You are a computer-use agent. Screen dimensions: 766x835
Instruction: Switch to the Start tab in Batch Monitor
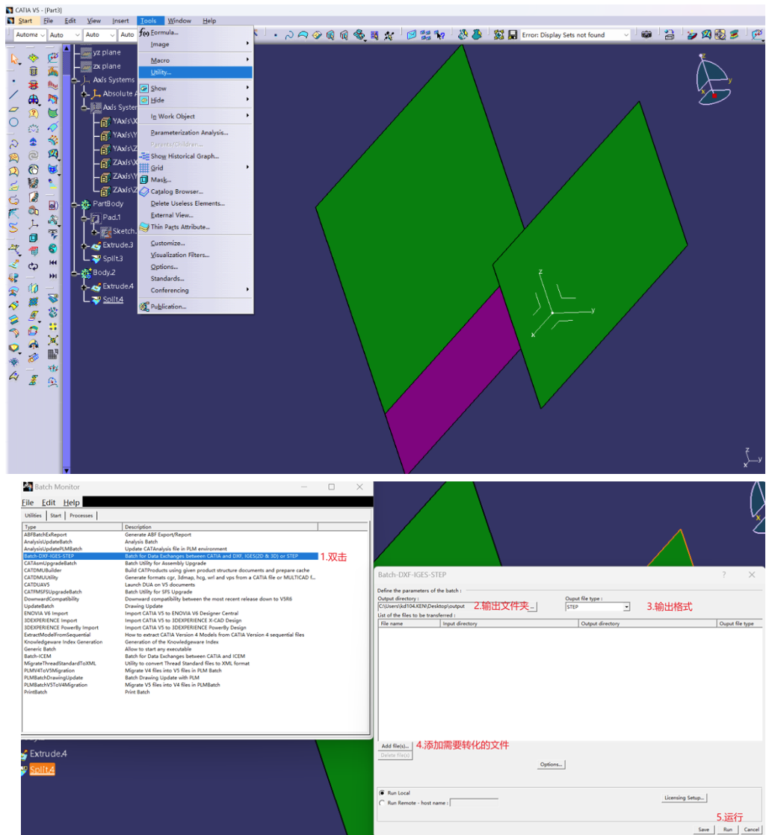(x=56, y=516)
